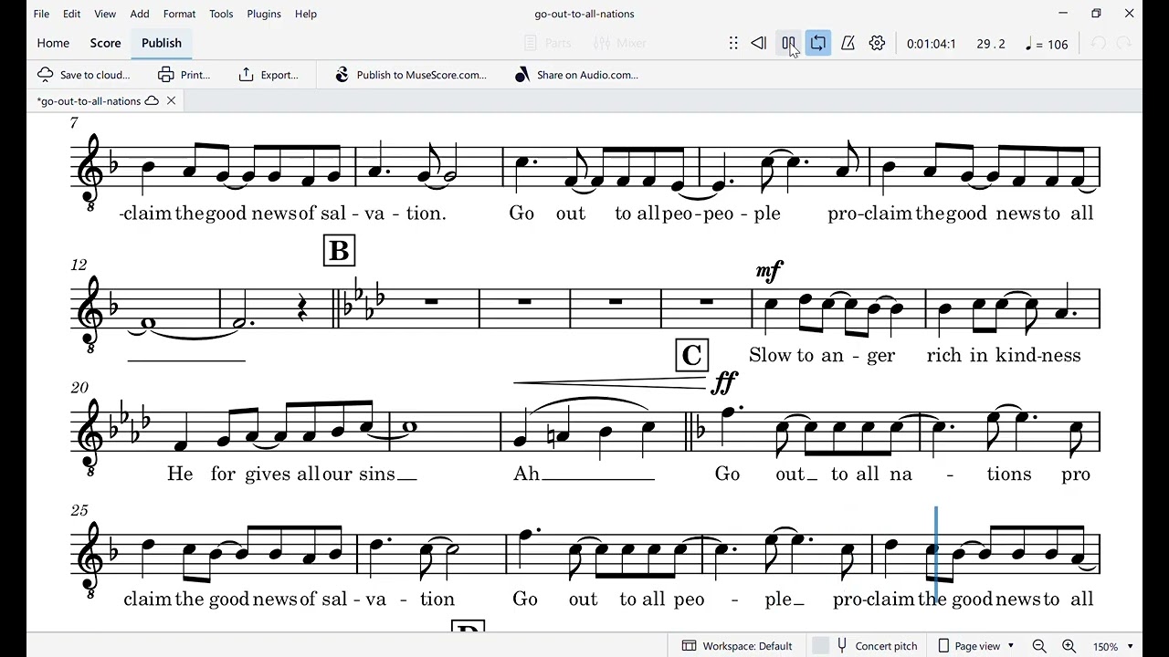1169x657 pixels.
Task: Open the Tools menu
Action: [x=221, y=14]
